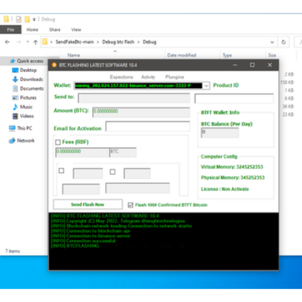Open Pictures in the navigation pane

click(24, 98)
